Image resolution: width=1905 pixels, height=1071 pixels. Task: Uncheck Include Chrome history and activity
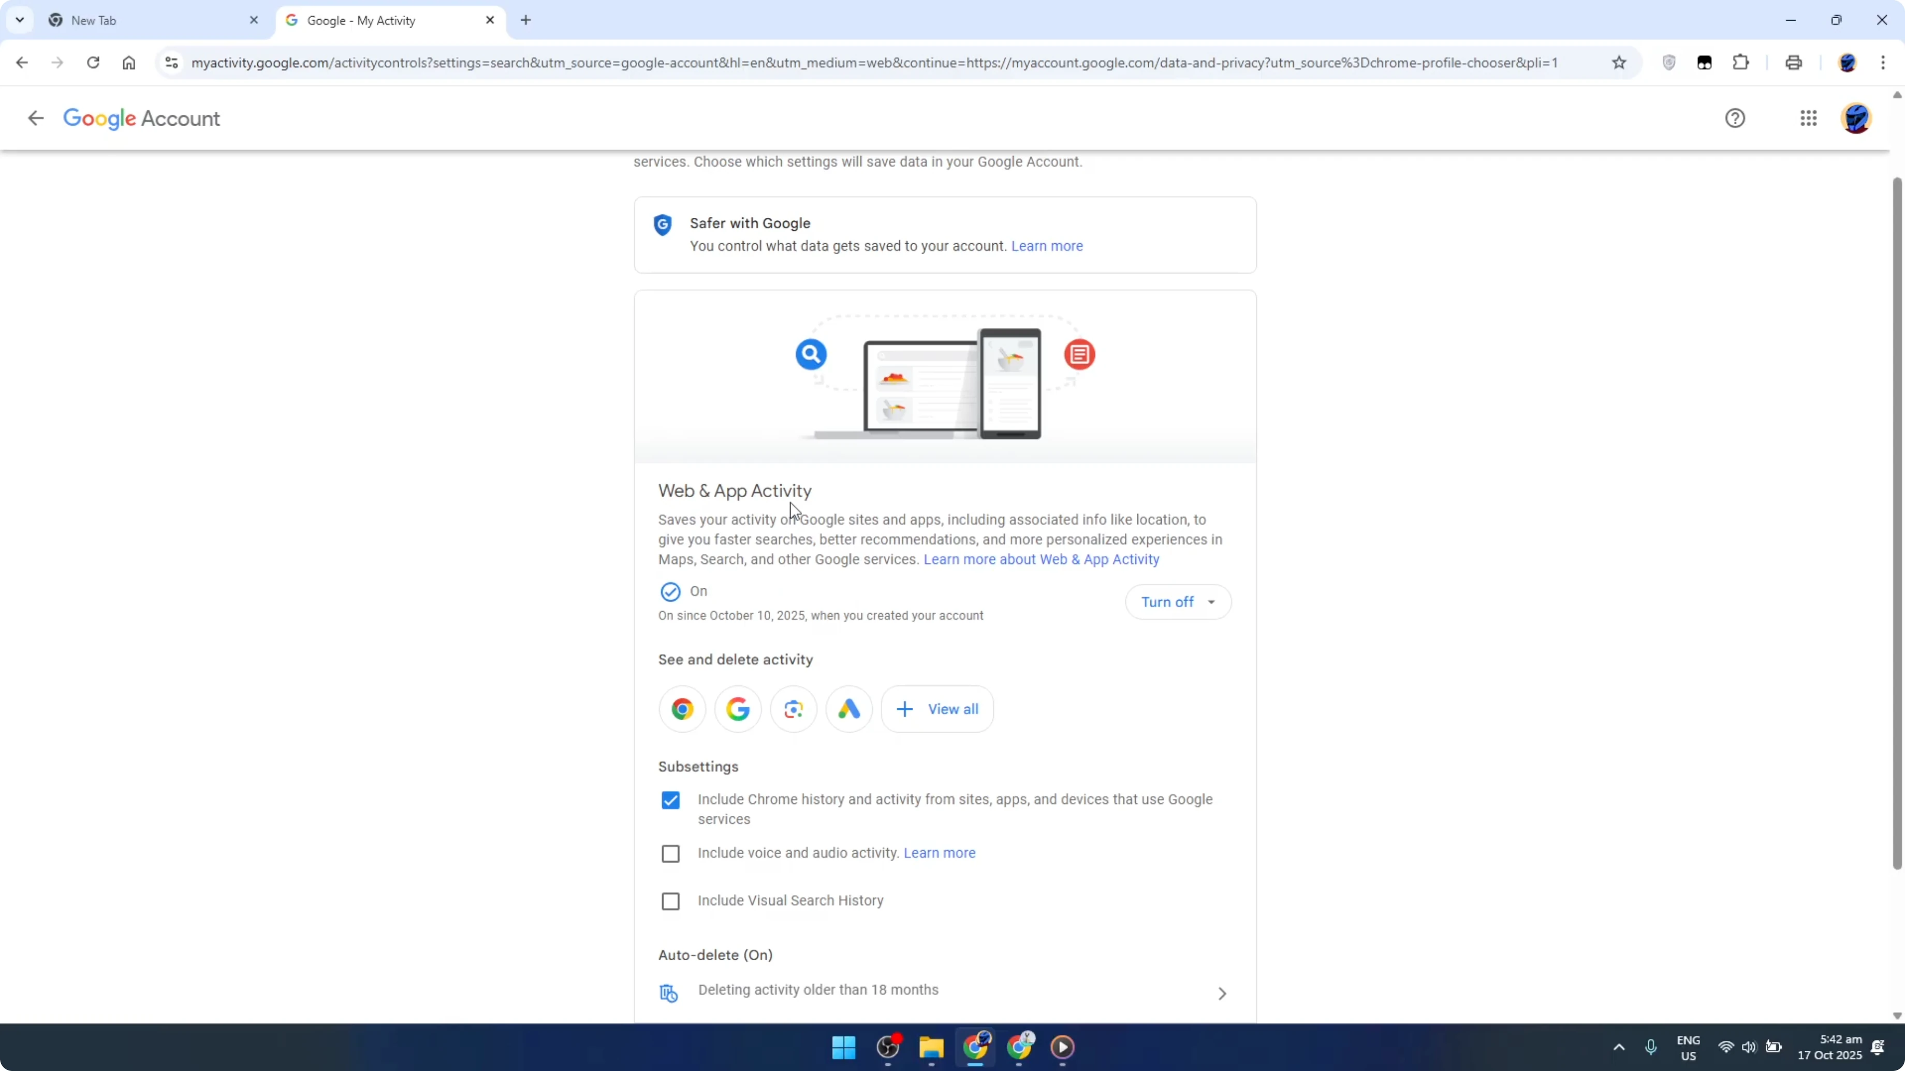coord(670,800)
